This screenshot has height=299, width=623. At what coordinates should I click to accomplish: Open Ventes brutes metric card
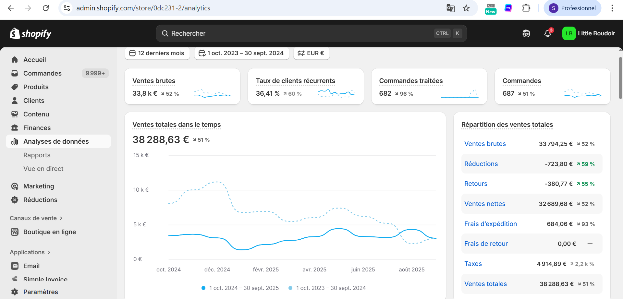point(182,86)
